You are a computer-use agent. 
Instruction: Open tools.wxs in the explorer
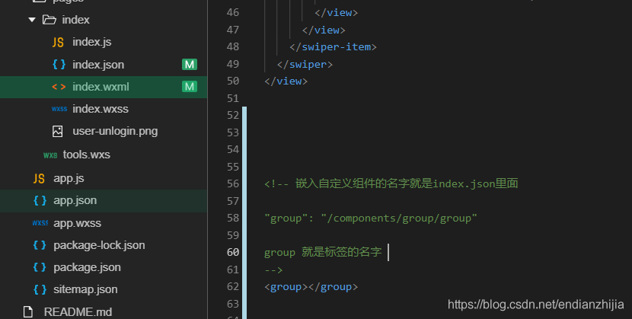pyautogui.click(x=87, y=155)
